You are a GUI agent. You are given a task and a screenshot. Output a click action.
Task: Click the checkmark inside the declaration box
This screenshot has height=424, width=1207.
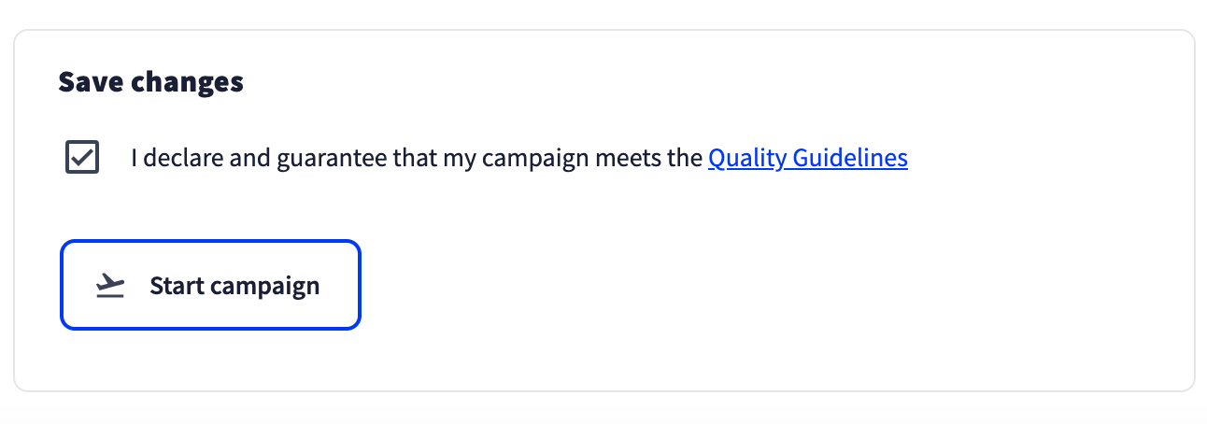[x=82, y=157]
